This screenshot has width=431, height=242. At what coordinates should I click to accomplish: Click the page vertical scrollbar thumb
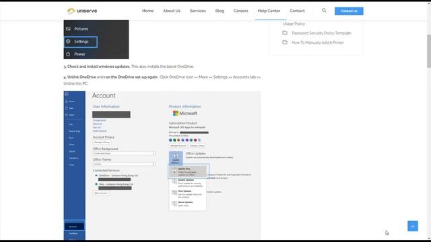pyautogui.click(x=429, y=51)
